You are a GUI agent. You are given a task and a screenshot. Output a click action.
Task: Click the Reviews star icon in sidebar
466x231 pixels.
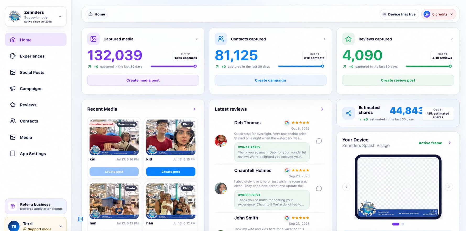point(13,105)
